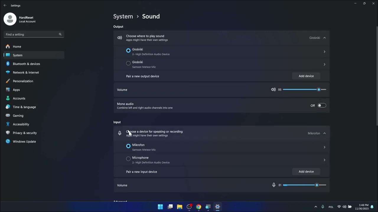Select the Windows Update icon
This screenshot has height=212, width=378.
click(8, 141)
